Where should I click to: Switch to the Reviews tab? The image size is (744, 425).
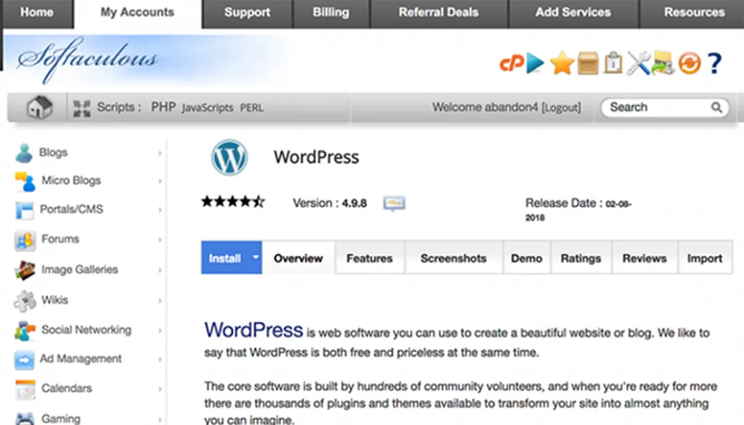tap(645, 258)
